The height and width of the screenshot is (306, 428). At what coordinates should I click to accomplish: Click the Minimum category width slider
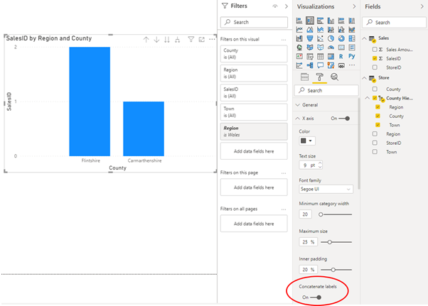click(336, 214)
